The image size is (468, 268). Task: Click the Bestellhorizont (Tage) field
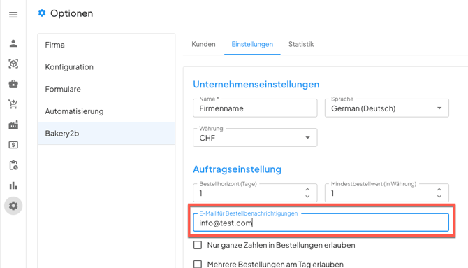tap(255, 193)
